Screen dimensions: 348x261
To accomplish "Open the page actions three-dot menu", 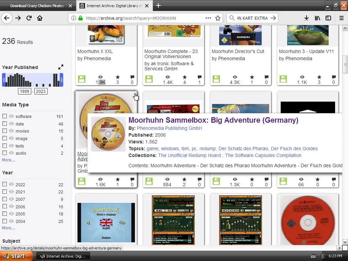I will point(208,18).
